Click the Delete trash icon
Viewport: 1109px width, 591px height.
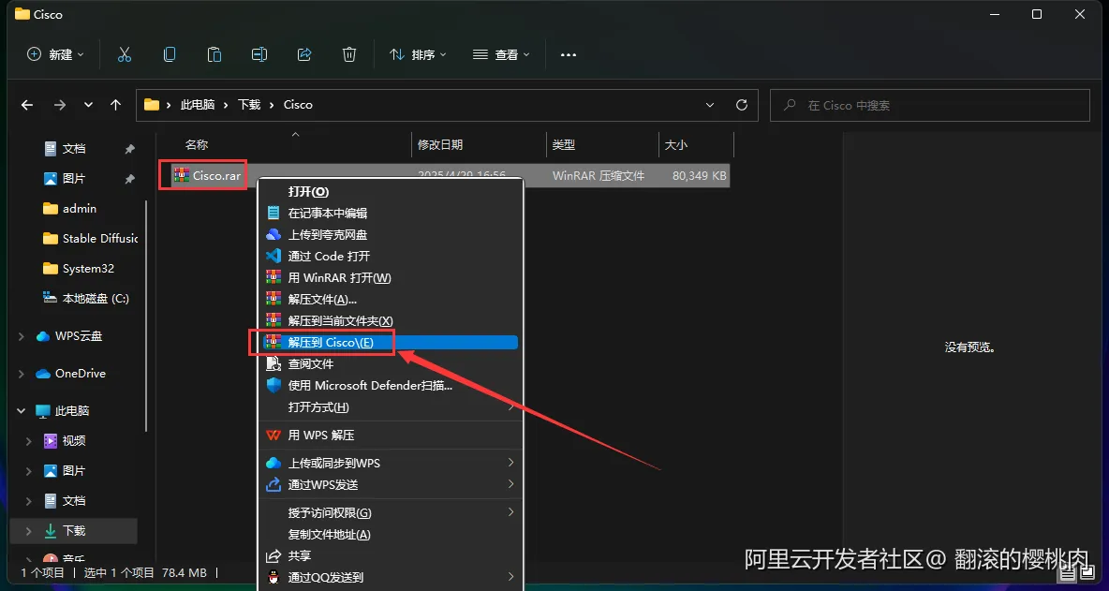click(x=348, y=54)
